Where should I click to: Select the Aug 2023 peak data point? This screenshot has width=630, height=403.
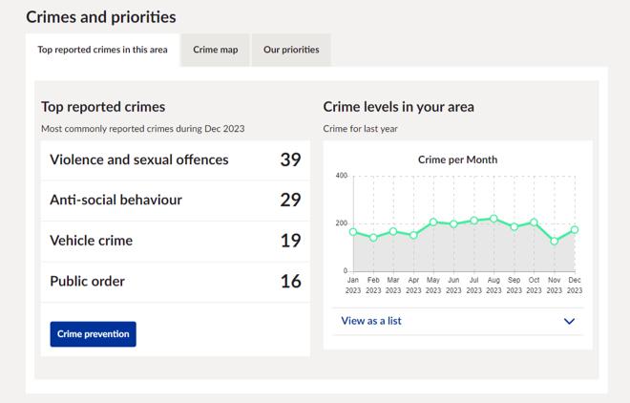493,219
